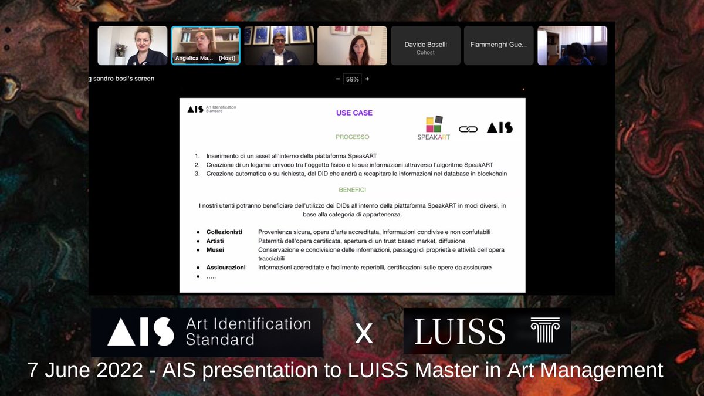Click the 'Artisti' bullet label

click(215, 241)
